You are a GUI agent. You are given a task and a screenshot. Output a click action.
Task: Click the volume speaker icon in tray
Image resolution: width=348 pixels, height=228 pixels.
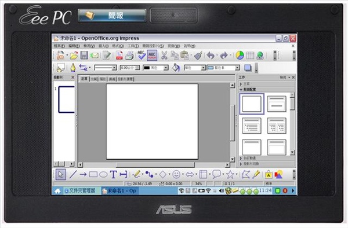click(222, 190)
